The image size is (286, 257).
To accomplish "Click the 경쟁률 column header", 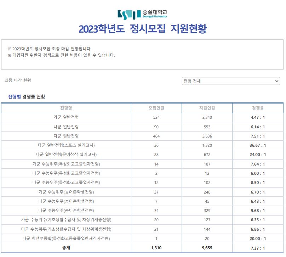I will tap(258, 108).
